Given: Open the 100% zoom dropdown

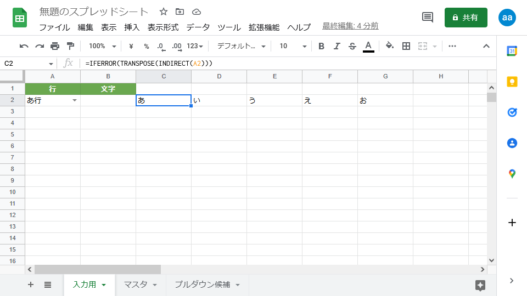Looking at the screenshot, I should tap(103, 46).
